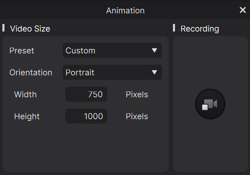
Task: Open the Orientation dropdown showing Portrait
Action: 112,72
